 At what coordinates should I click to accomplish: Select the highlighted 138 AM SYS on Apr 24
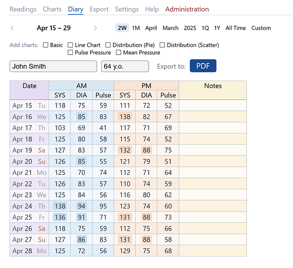click(x=60, y=206)
